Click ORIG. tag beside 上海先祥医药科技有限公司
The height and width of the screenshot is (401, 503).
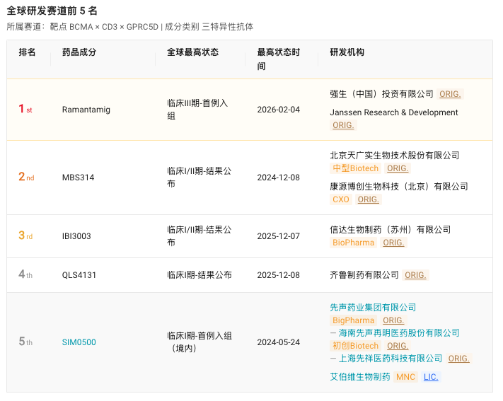(x=458, y=359)
